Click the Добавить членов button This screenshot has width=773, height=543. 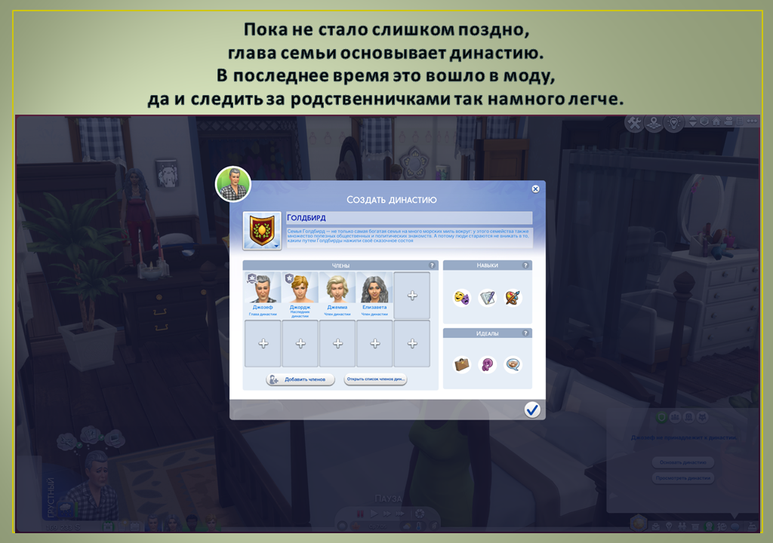pyautogui.click(x=300, y=379)
